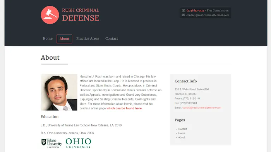Click the envelope icon in header

pos(184,15)
